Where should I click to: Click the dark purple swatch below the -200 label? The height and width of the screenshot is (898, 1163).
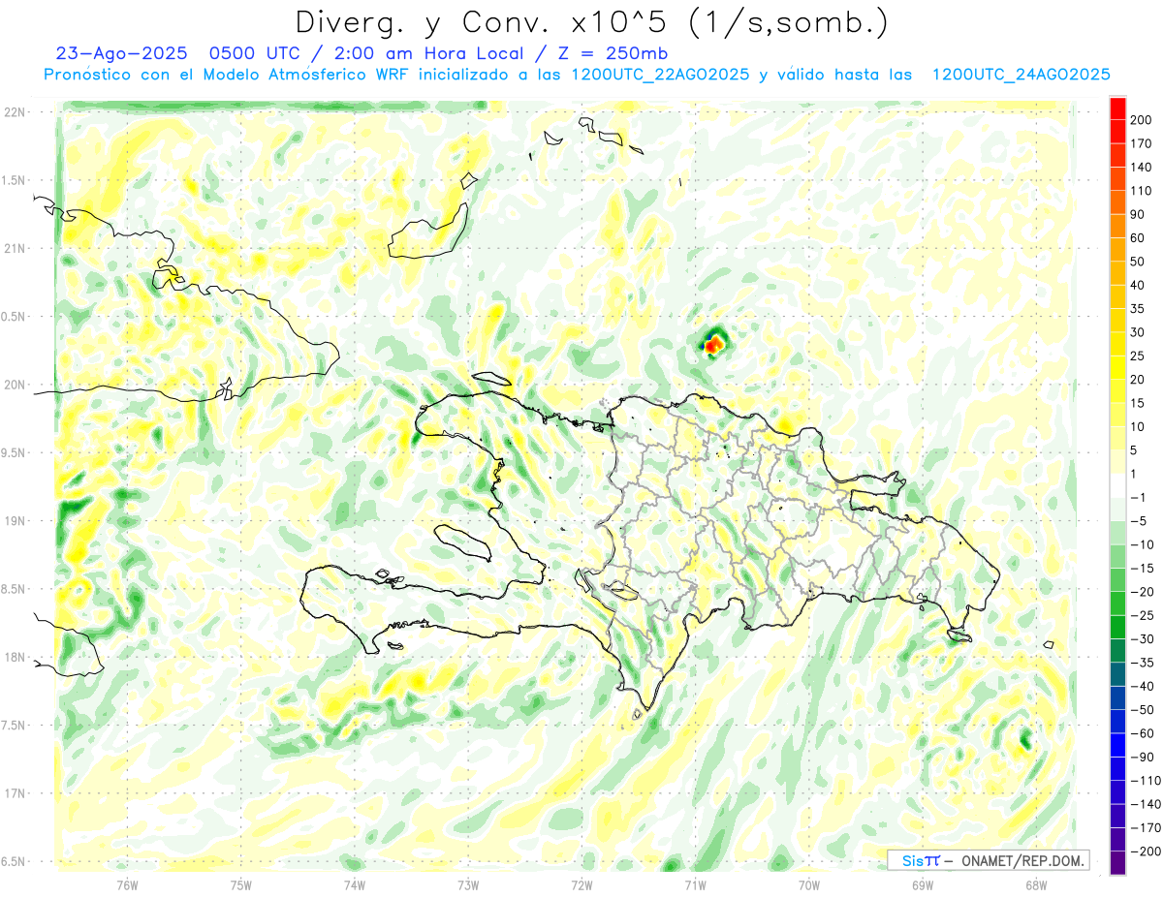(x=1117, y=862)
